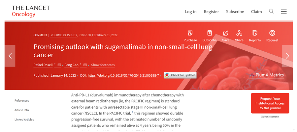Image resolution: width=297 pixels, height=132 pixels.
Task: Click Request Your Institutional Access button
Action: pos(270,103)
